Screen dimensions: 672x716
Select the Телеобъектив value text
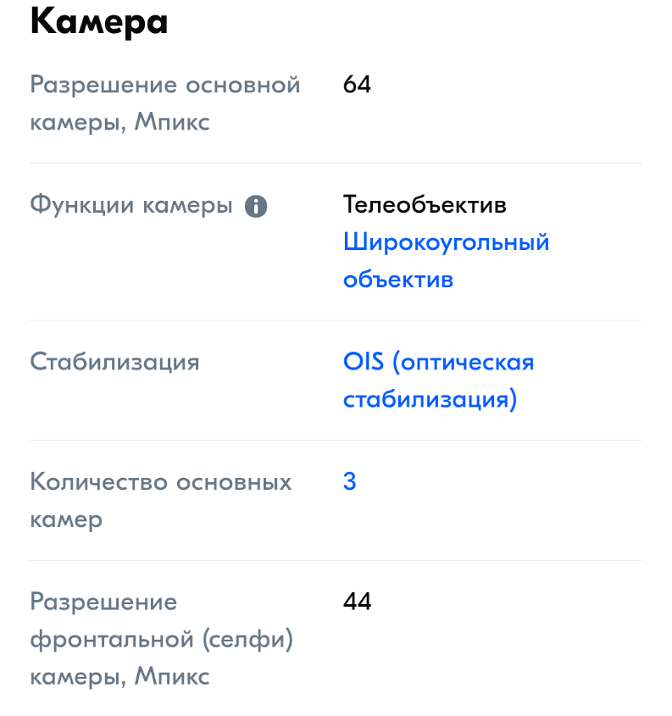pos(425,205)
